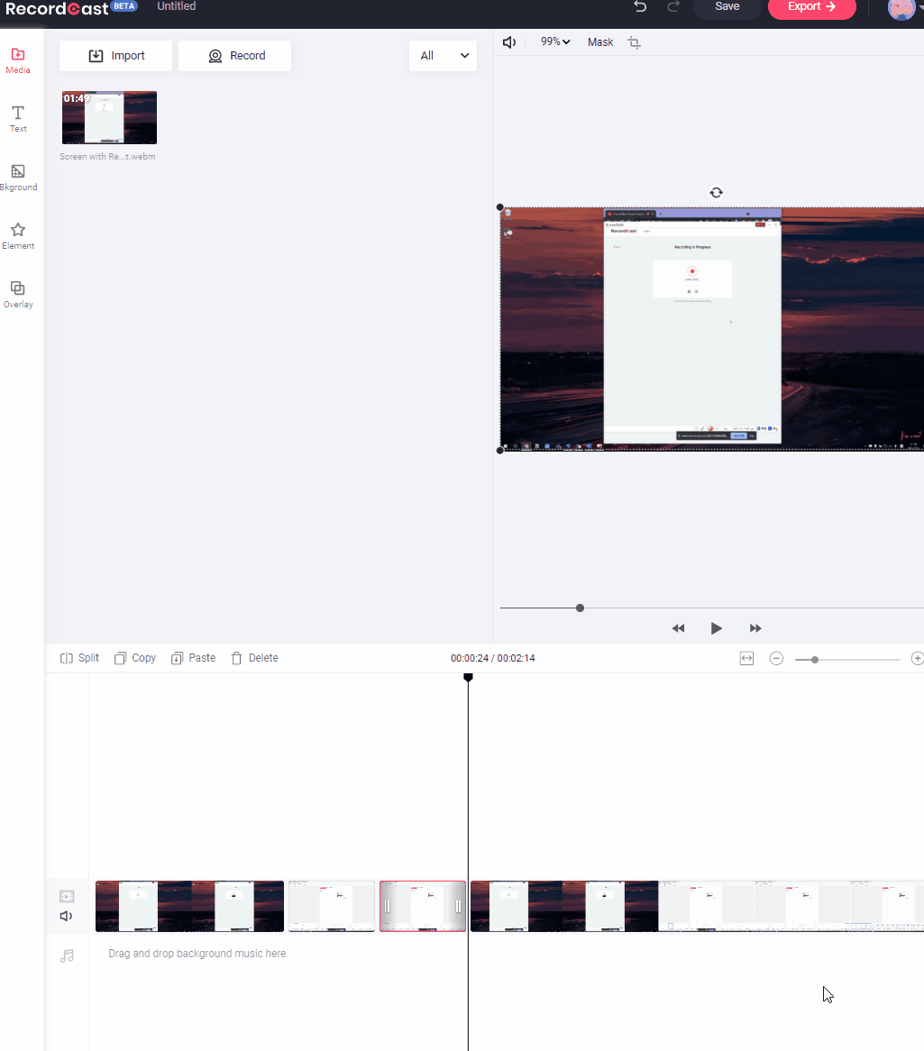Open the 99% opacity dropdown

click(555, 41)
